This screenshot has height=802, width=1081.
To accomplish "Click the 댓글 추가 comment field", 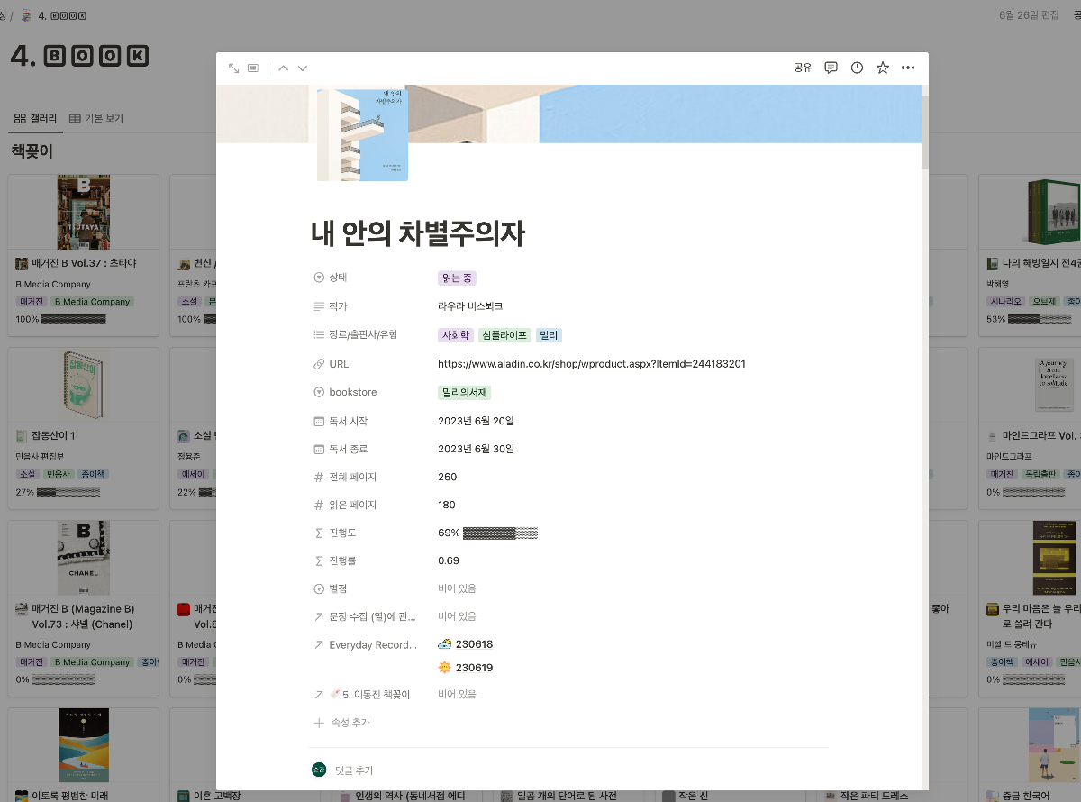I will click(x=354, y=770).
